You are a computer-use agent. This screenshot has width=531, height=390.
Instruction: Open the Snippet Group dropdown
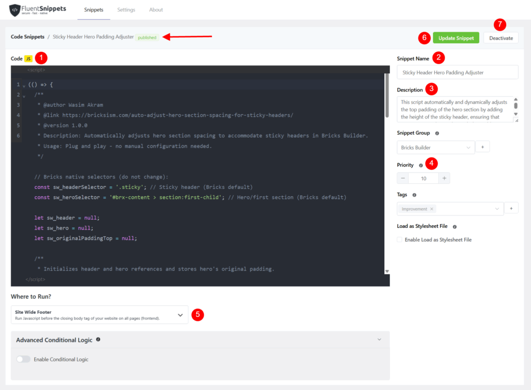click(436, 147)
